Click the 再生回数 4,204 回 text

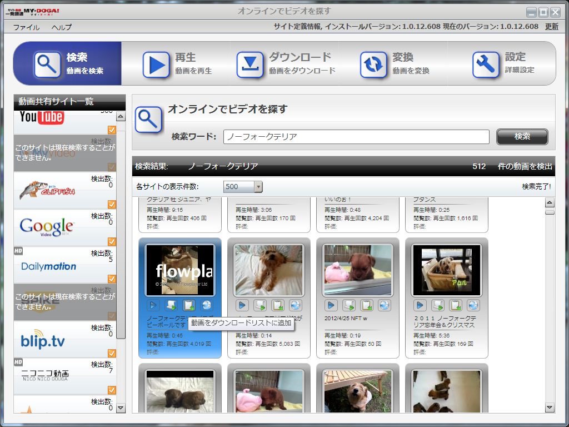pos(367,218)
